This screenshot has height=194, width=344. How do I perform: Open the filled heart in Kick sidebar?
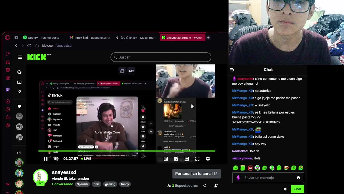point(19,107)
